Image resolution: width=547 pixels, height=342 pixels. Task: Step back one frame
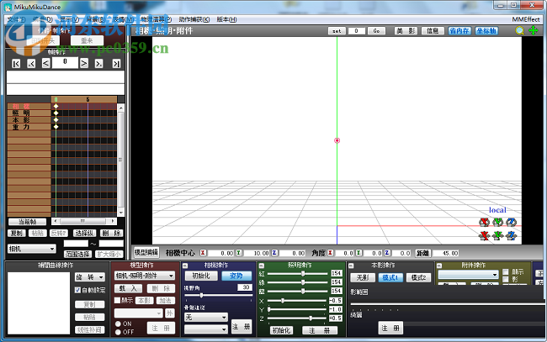45,63
